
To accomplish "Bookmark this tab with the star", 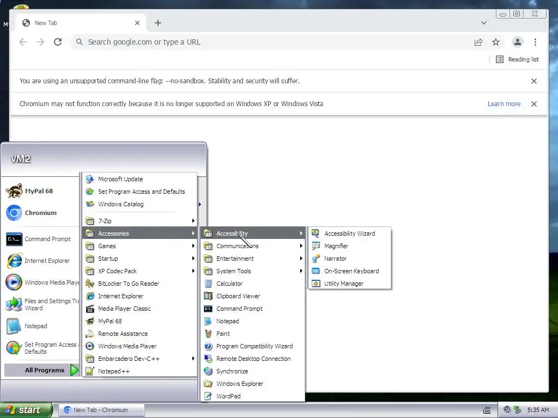I will (496, 42).
